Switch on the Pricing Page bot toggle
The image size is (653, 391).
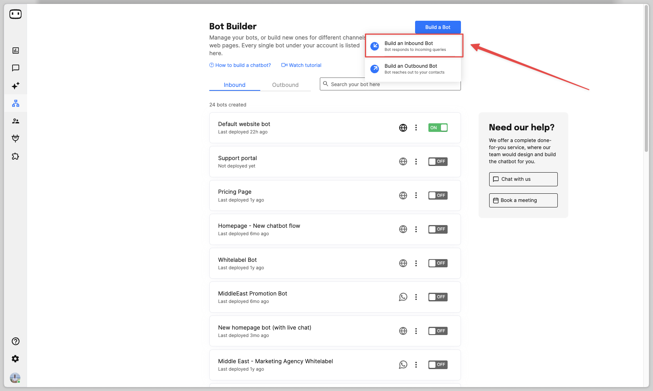(438, 195)
